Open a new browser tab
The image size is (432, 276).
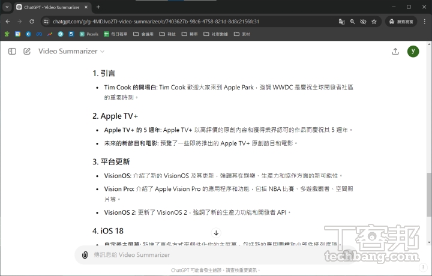pyautogui.click(x=98, y=7)
